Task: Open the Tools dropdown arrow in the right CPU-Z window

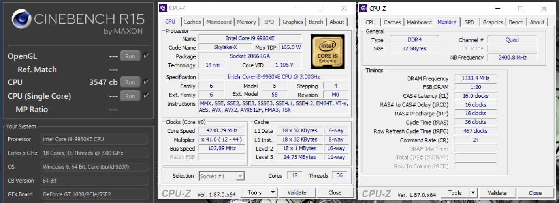Action: (473, 193)
